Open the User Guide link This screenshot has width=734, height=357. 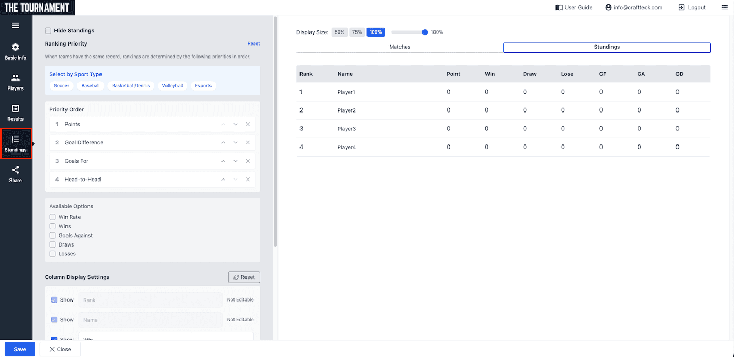[574, 7]
